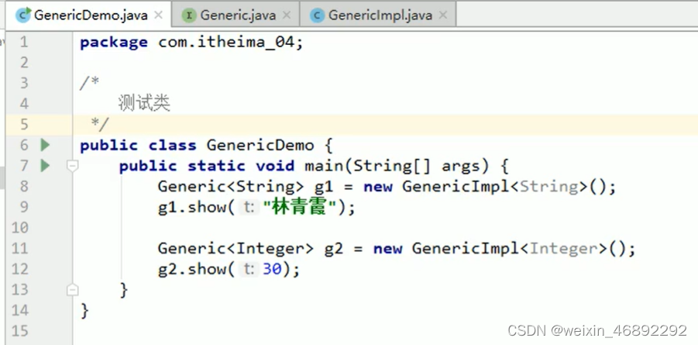The width and height of the screenshot is (698, 345).
Task: Select line number 5 in gutter
Action: [23, 124]
